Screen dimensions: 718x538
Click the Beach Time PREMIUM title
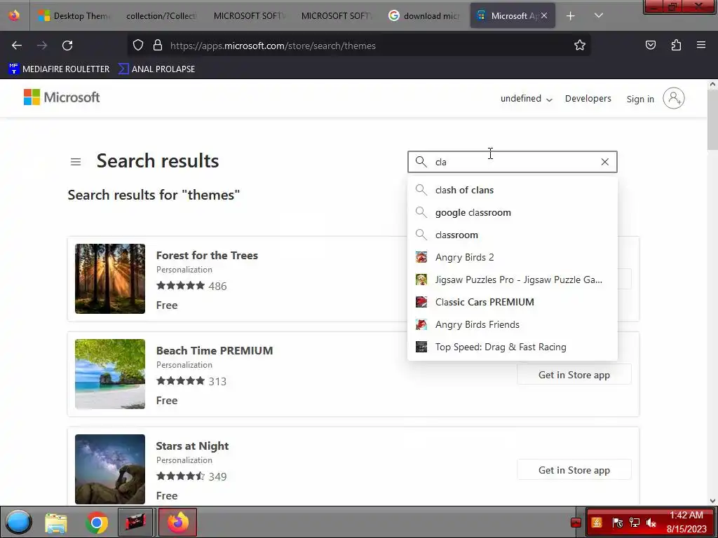(x=215, y=350)
